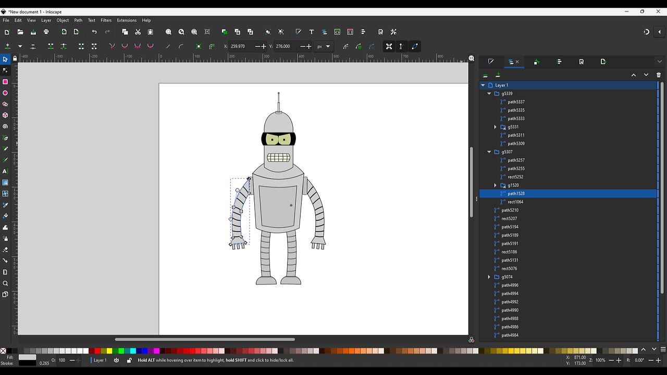The height and width of the screenshot is (375, 667).
Task: Delete selected object via trash icon
Action: click(x=658, y=74)
